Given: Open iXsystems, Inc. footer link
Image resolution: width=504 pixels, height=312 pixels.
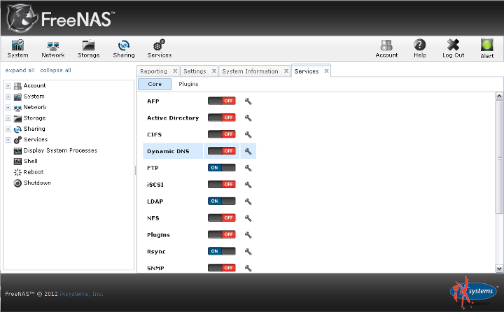Looking at the screenshot, I should click(x=81, y=294).
